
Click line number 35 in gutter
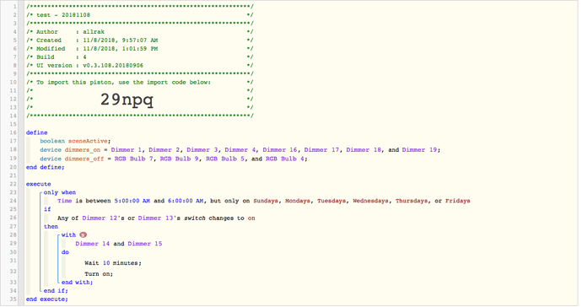click(x=13, y=299)
